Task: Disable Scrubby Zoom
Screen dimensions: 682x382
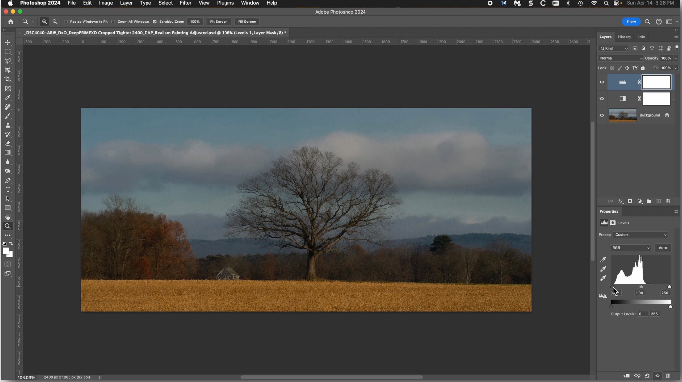Action: pyautogui.click(x=155, y=22)
